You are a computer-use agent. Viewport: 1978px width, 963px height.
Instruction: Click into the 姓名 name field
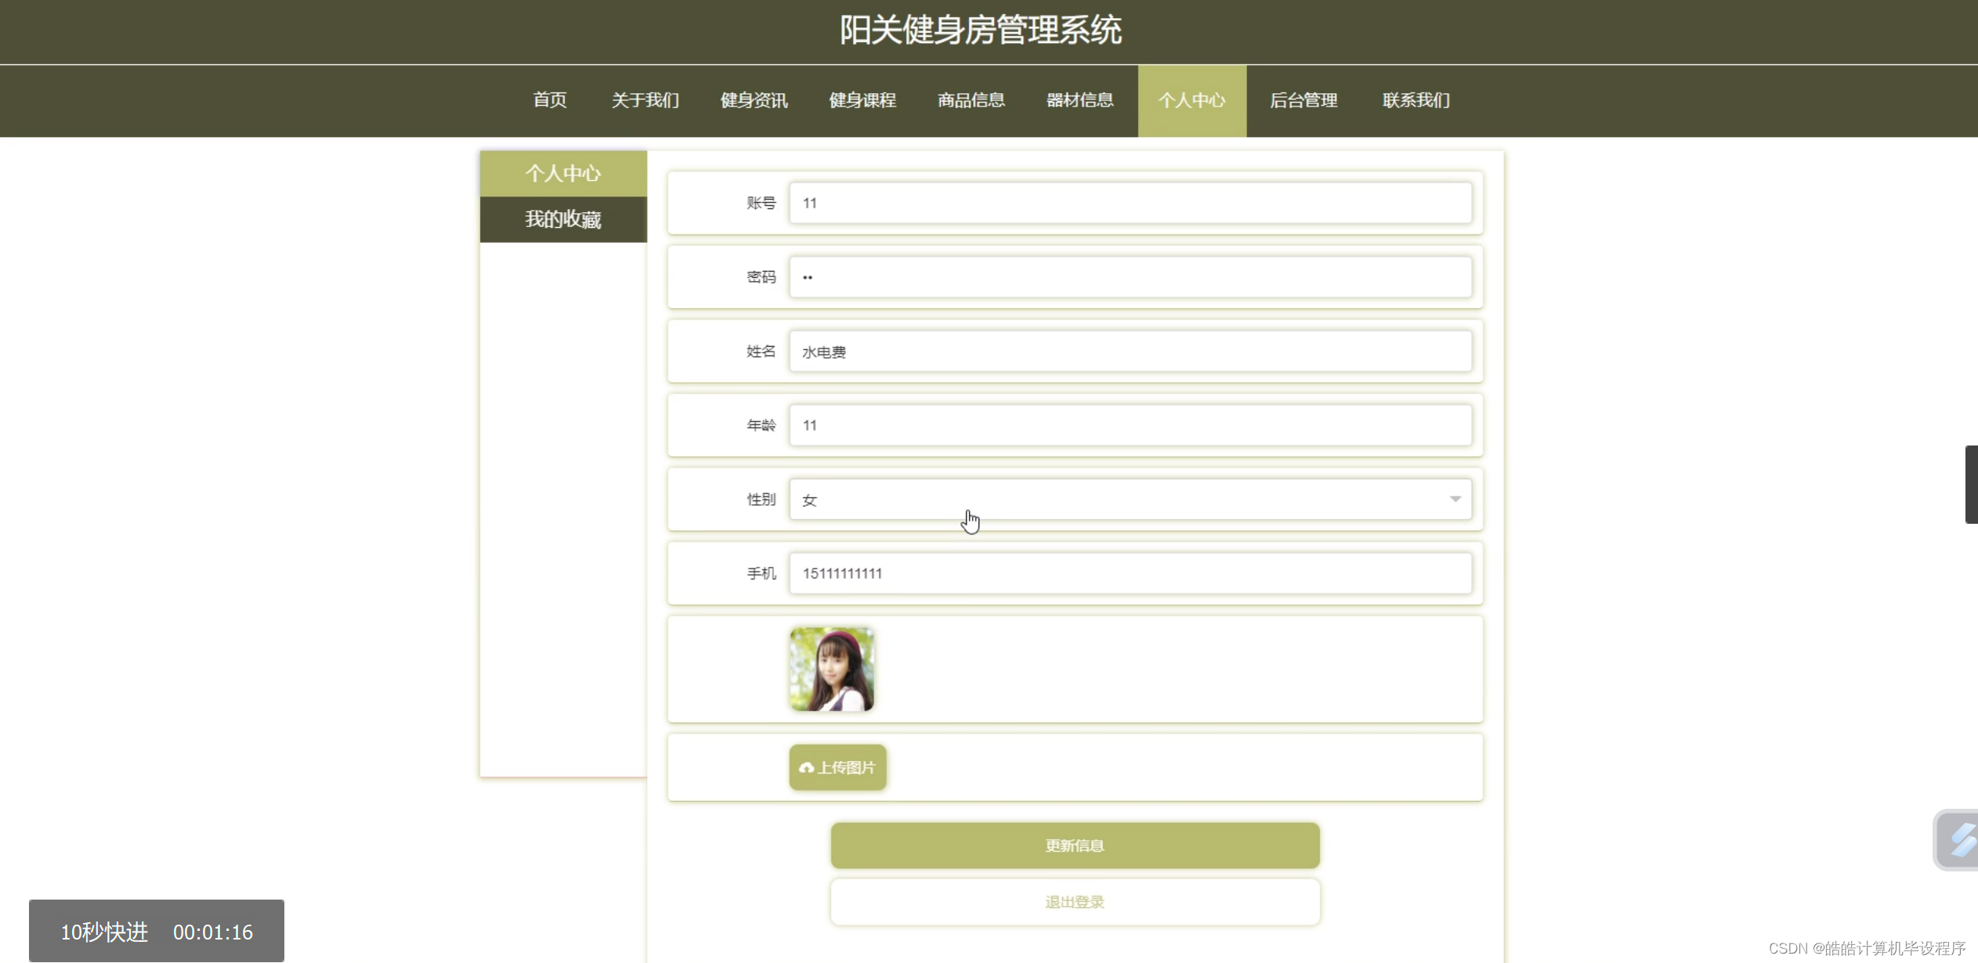coord(1130,352)
